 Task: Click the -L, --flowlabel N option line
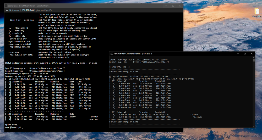tap(52, 28)
